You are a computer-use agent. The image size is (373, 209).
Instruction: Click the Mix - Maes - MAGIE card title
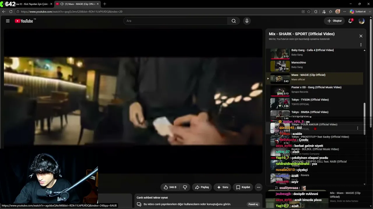coord(345,195)
